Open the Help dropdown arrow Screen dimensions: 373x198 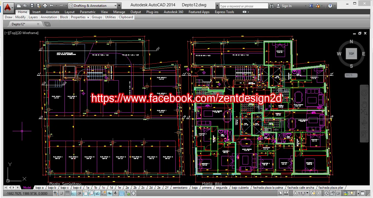[335, 6]
